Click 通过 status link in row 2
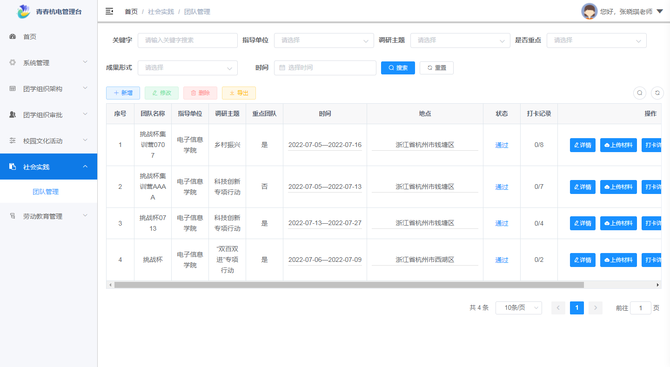 pyautogui.click(x=502, y=187)
